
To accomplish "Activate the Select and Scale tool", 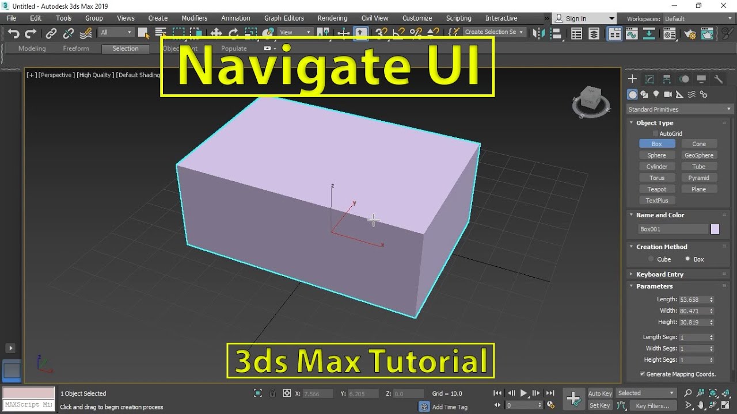I will 250,33.
